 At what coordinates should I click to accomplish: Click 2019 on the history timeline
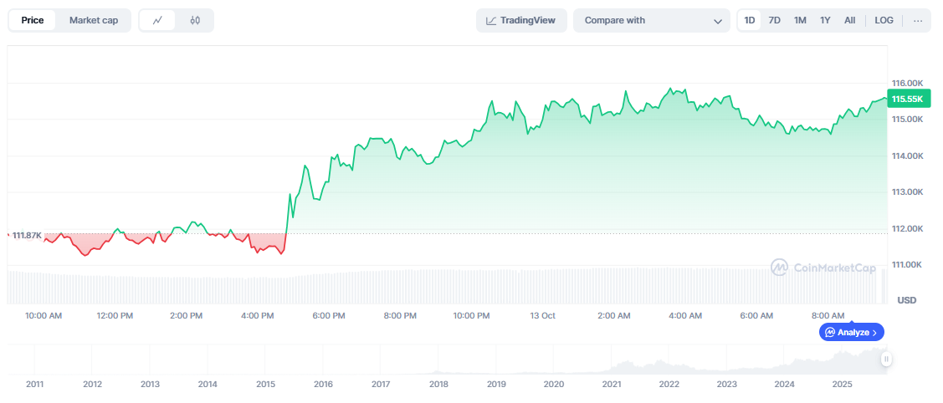pyautogui.click(x=496, y=384)
